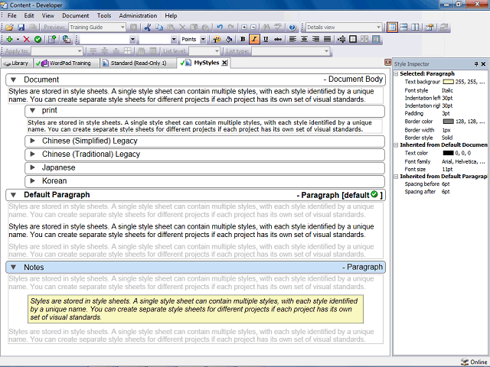Click the style properties icon after padding
This screenshot has height=367, width=490.
(376, 39)
